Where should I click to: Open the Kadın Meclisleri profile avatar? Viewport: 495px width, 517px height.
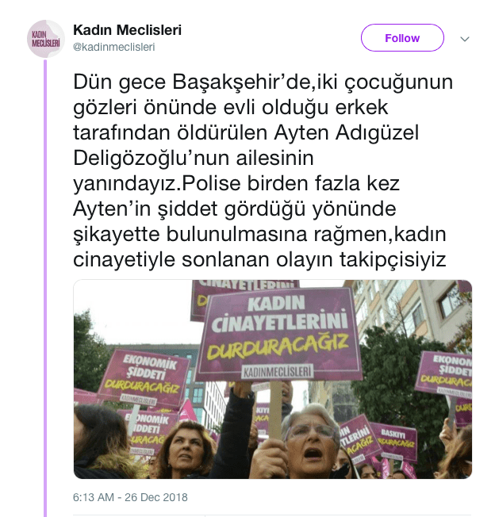point(46,39)
